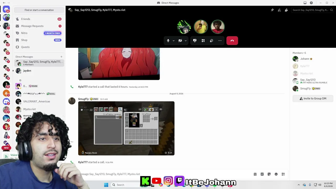336x189 pixels.
Task: Open the server with the 10 badge
Action: coord(6,85)
